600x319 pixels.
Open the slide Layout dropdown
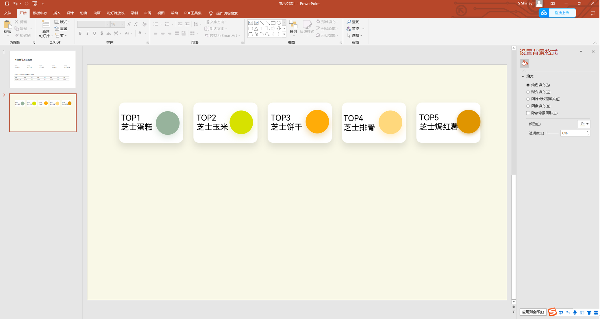tap(62, 22)
